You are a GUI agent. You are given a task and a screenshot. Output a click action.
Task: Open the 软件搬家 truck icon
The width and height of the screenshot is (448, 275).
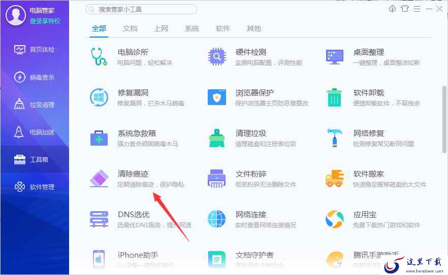335,179
